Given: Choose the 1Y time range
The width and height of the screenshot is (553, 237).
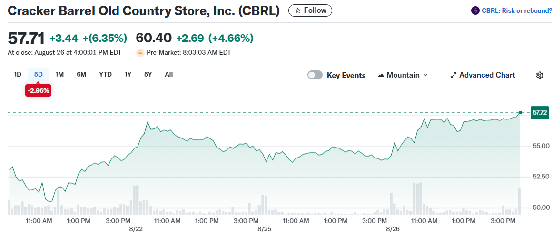Looking at the screenshot, I should click(x=128, y=74).
